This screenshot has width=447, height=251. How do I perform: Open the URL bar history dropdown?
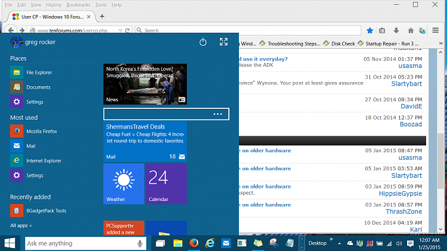(x=120, y=30)
